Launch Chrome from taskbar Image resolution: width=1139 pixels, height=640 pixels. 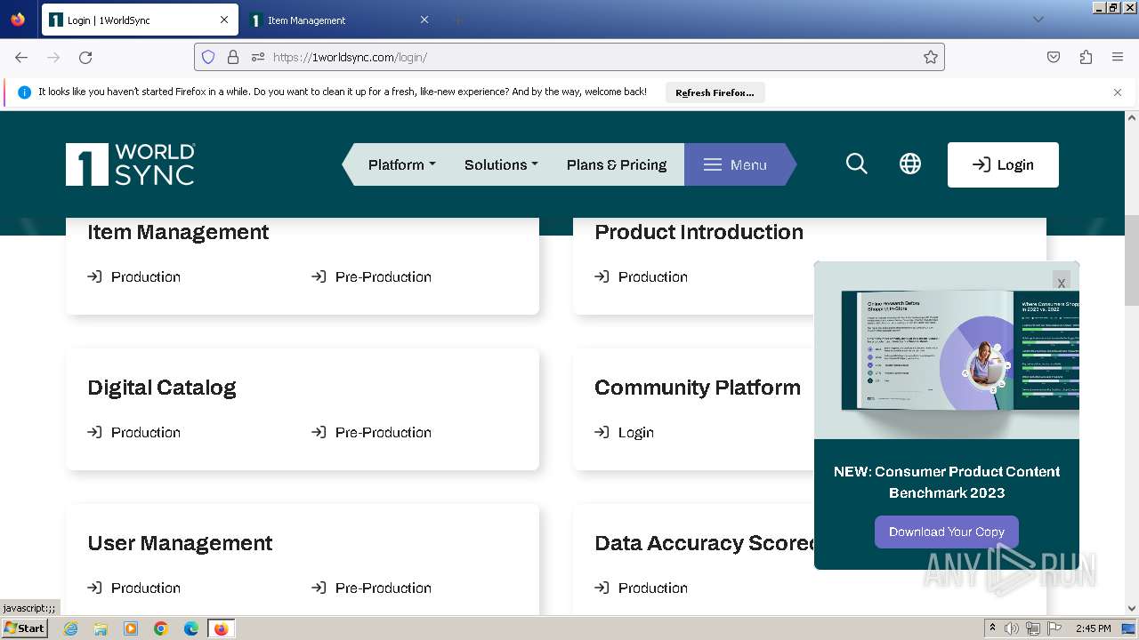(x=161, y=628)
